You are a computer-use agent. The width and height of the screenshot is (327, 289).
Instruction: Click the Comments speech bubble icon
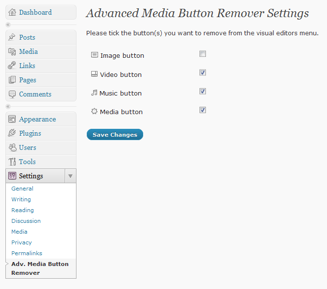13,94
